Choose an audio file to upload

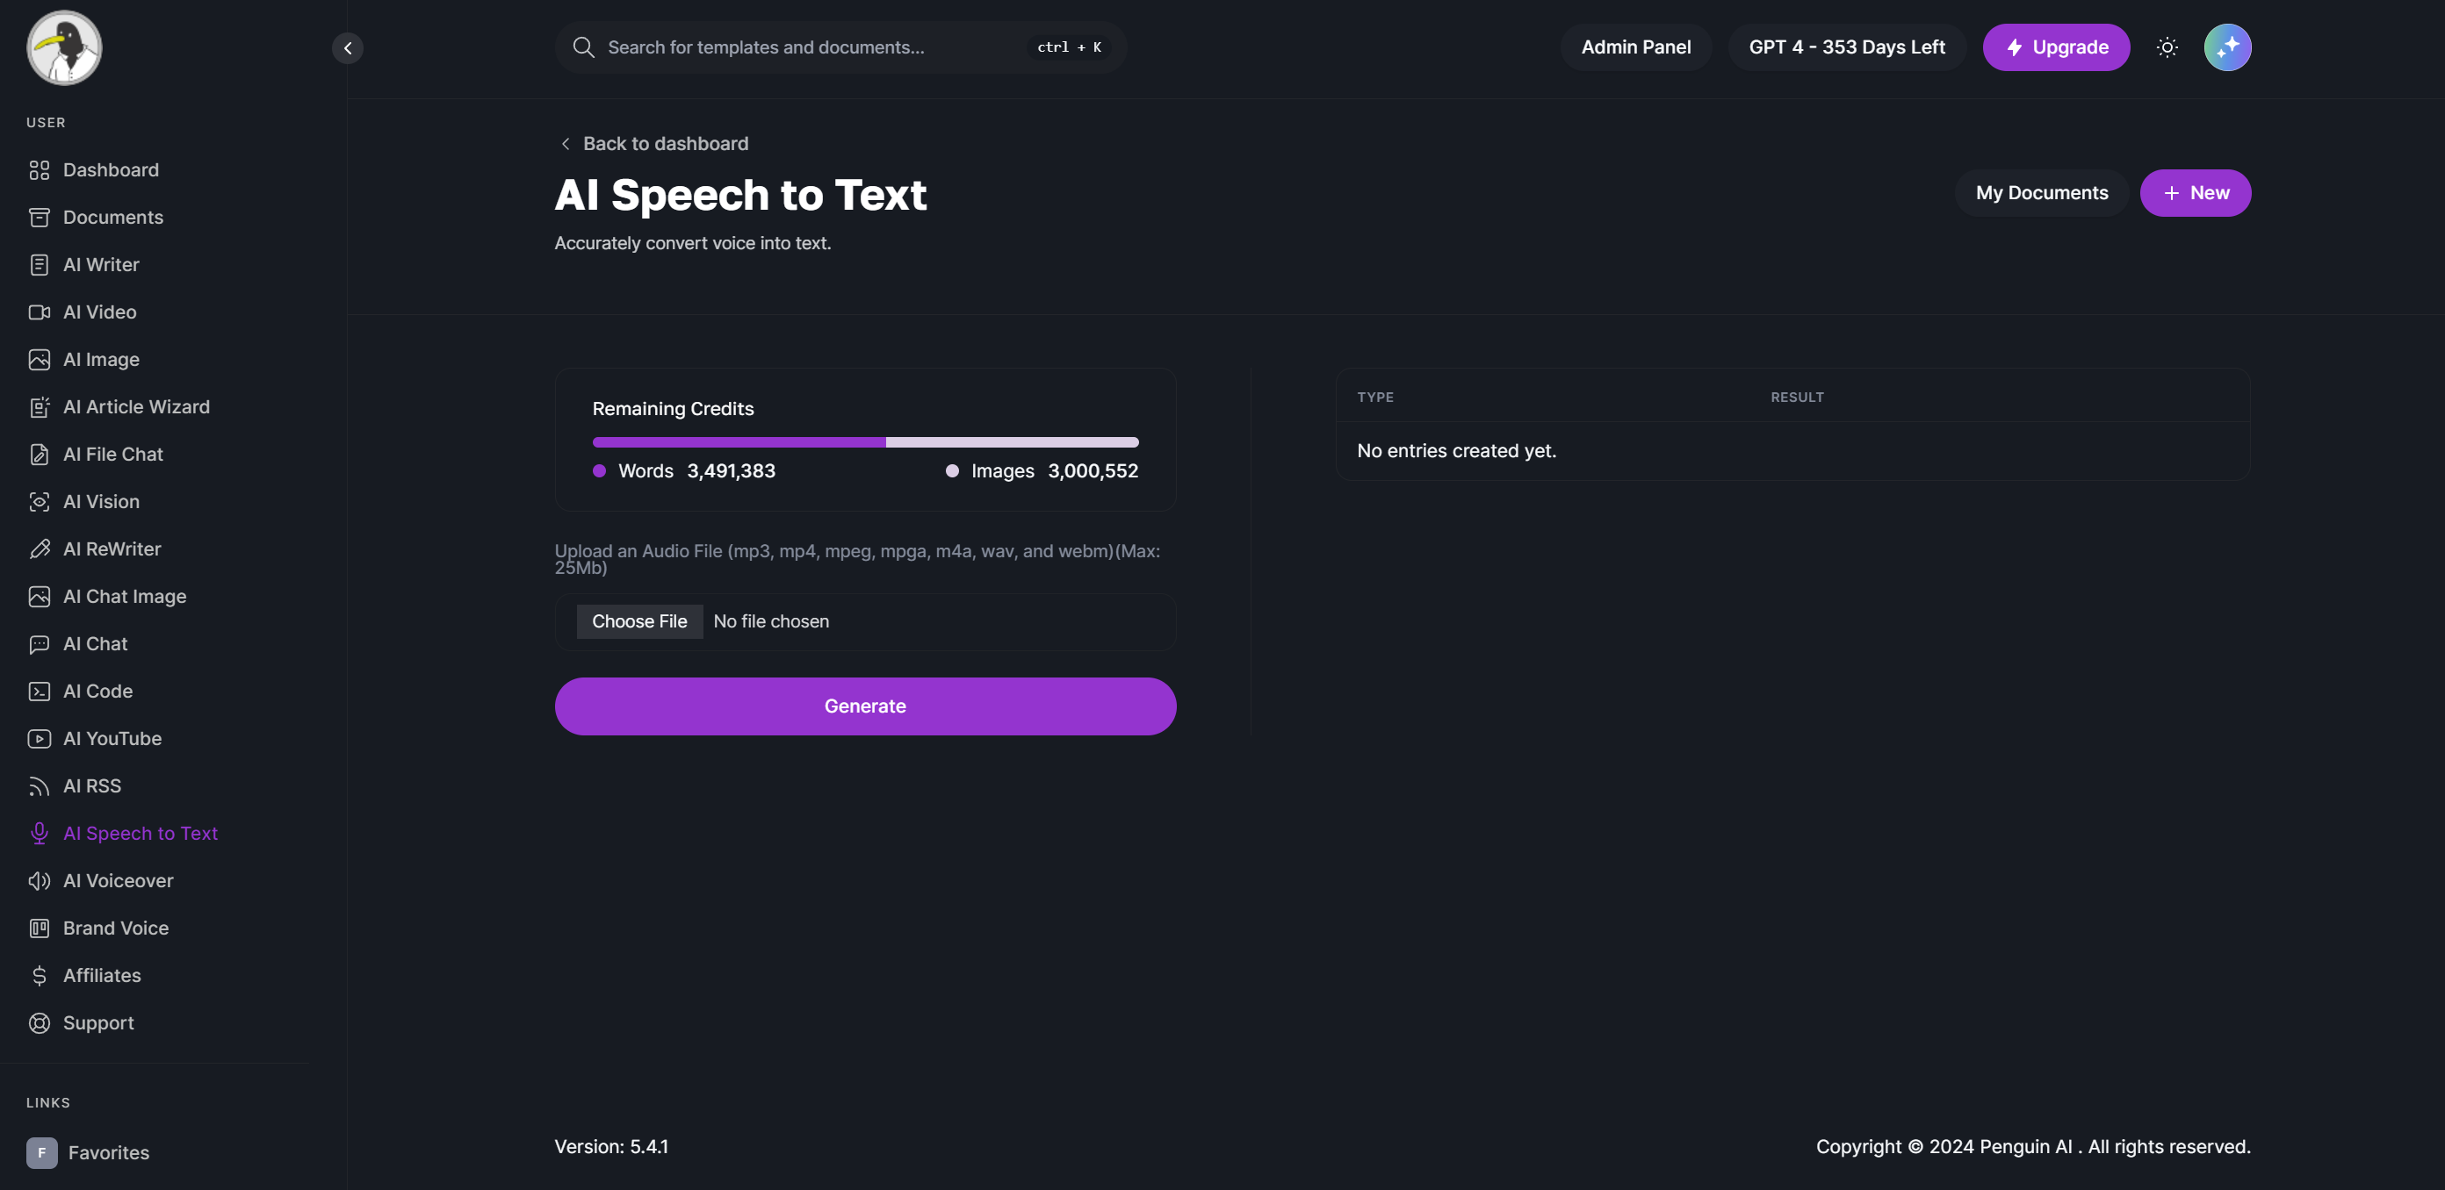(x=638, y=621)
